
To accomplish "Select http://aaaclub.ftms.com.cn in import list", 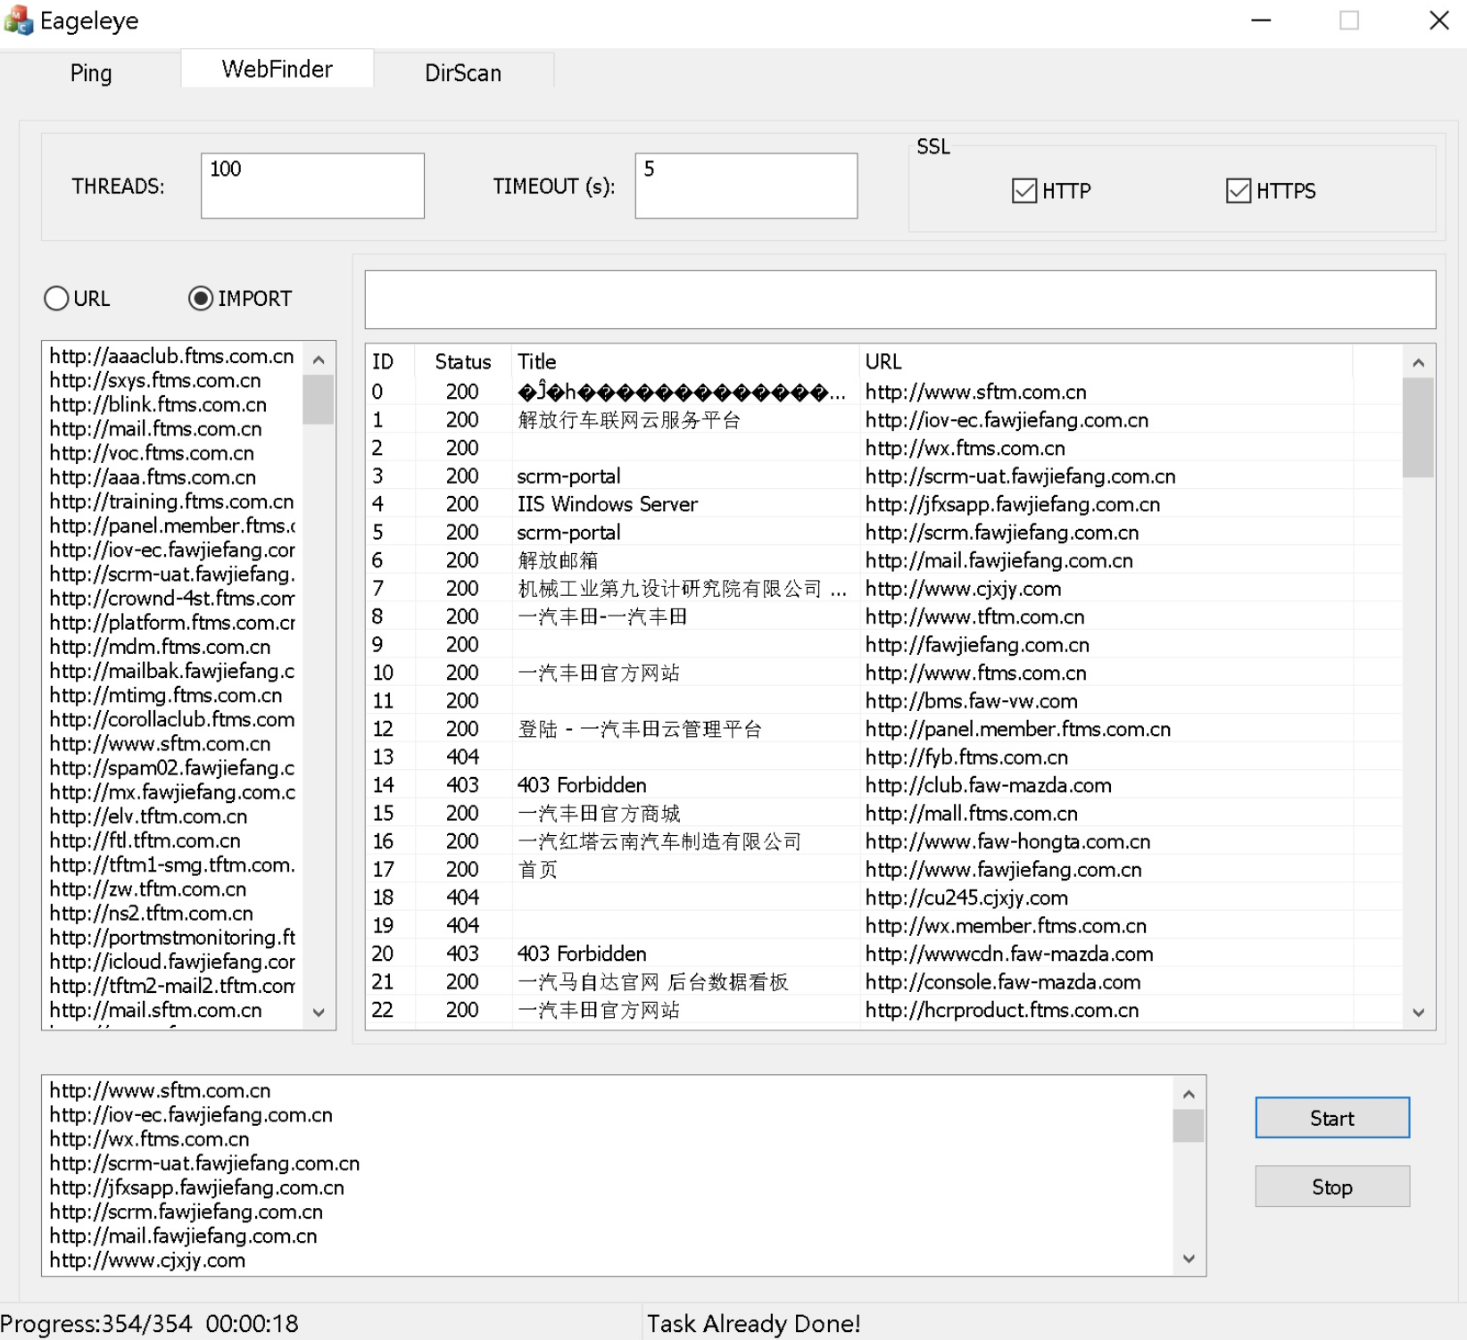I will [171, 356].
